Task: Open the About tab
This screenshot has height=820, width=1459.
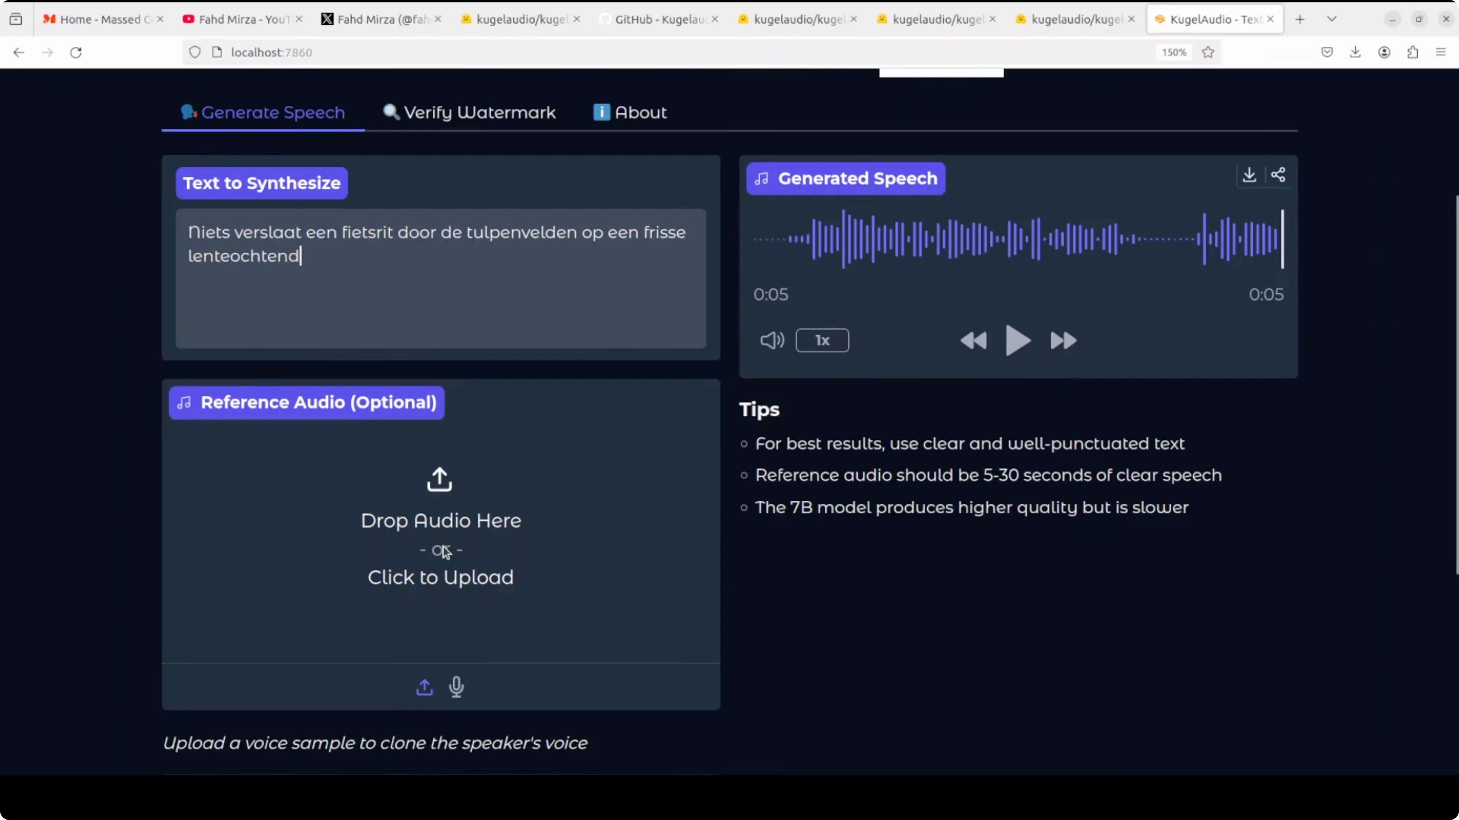Action: [630, 113]
